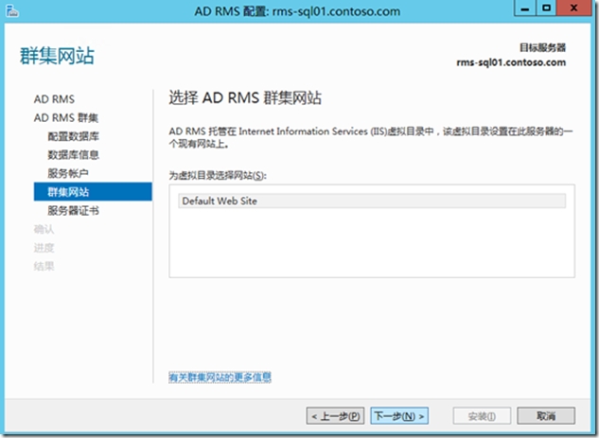Image resolution: width=599 pixels, height=438 pixels.
Task: Select Default Web Site in the list
Action: 372,201
